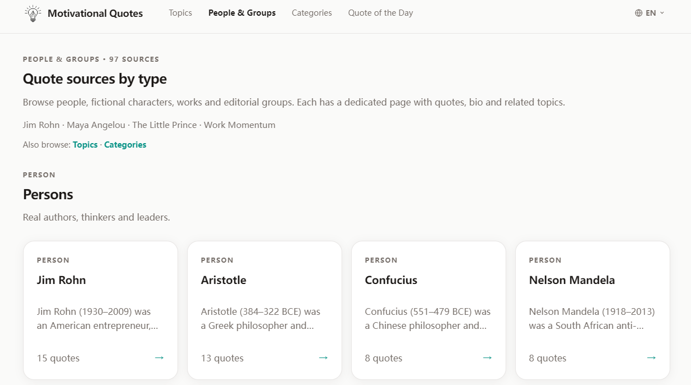Image resolution: width=691 pixels, height=385 pixels.
Task: Click the lightbulb logo icon
Action: click(34, 13)
